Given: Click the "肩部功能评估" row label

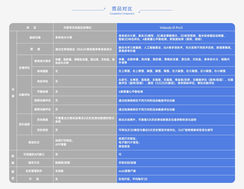Looking at the screenshot, I should (42, 109).
